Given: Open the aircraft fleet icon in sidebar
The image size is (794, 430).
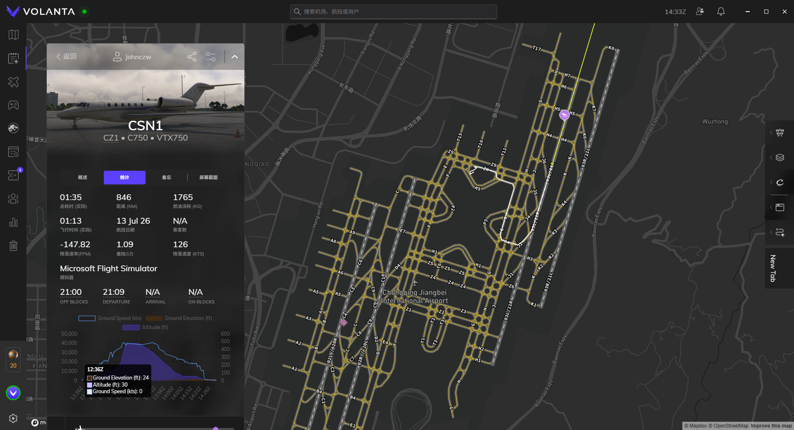Looking at the screenshot, I should coord(13,82).
